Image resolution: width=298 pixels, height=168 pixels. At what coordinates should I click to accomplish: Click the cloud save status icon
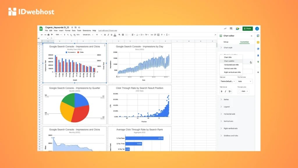pos(79,27)
